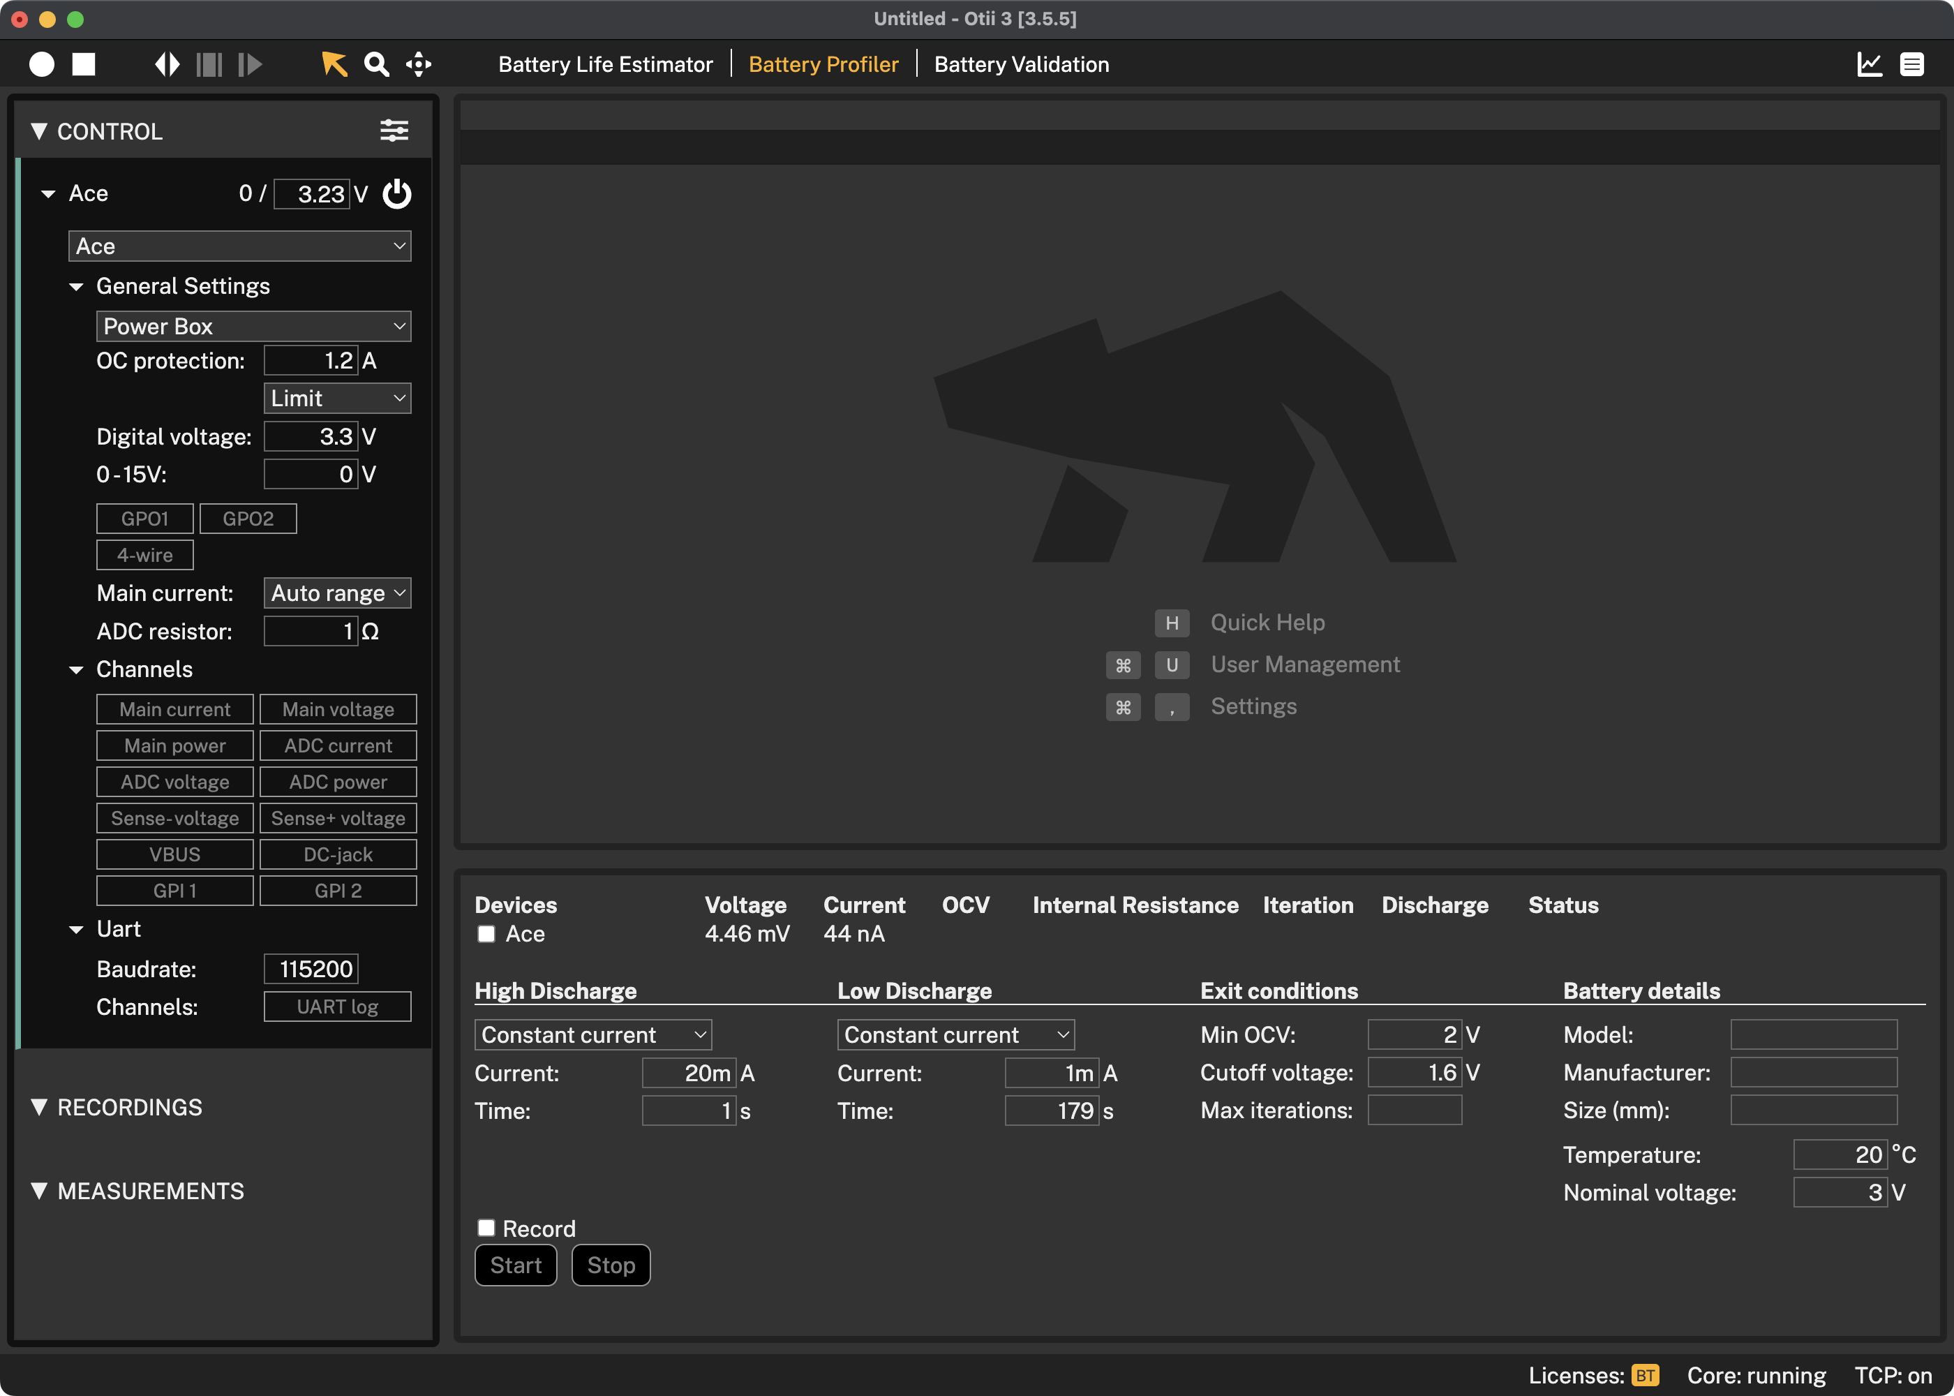Select the magnifier zoom tool

tap(376, 64)
